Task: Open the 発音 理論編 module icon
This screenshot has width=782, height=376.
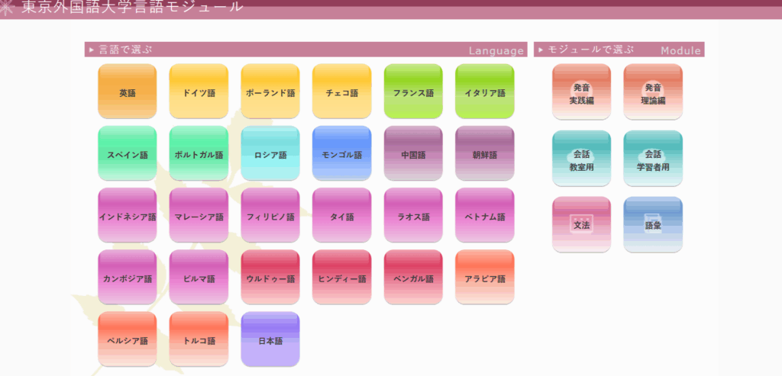Action: click(653, 92)
